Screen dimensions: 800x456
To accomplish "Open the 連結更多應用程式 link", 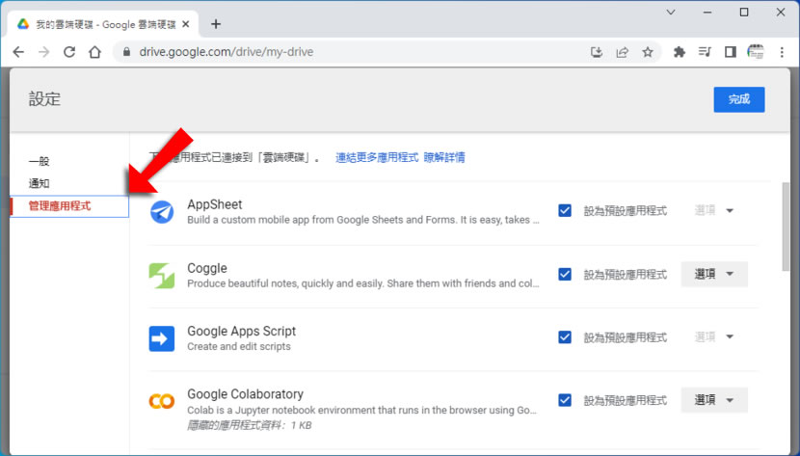I will (x=377, y=157).
